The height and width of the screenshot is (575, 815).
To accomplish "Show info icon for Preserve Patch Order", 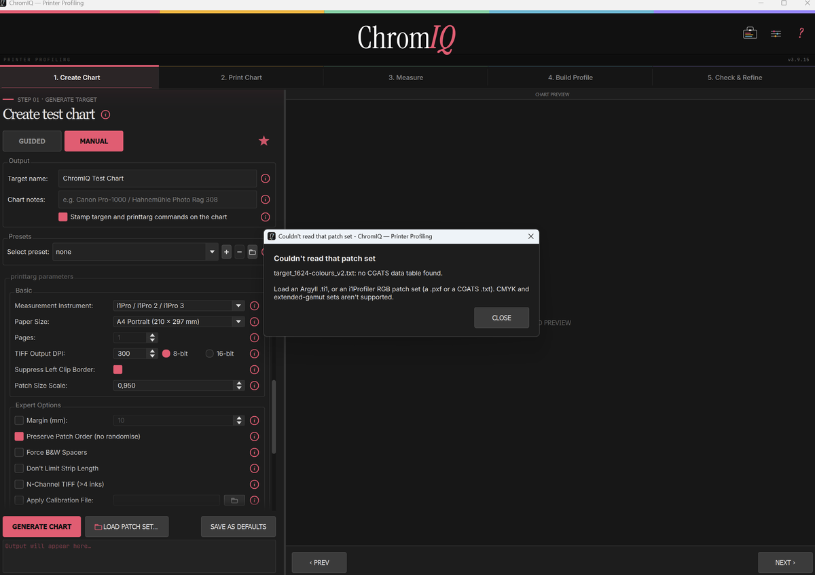I will 255,437.
